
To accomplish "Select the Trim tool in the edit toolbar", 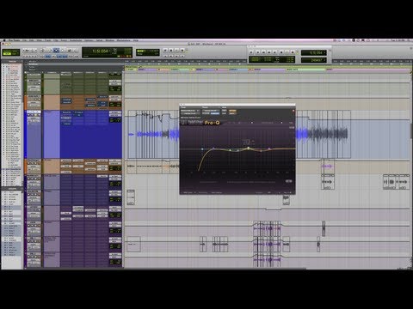I will [49, 51].
